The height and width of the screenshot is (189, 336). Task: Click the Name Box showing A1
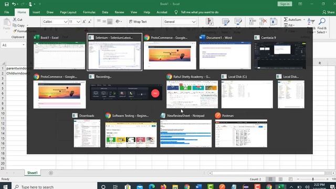pos(13,45)
